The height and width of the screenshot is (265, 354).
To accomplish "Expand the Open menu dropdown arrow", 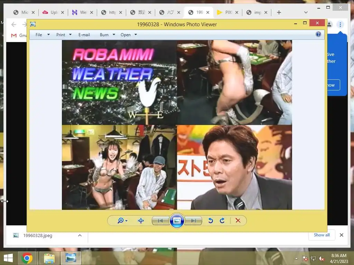I will [x=136, y=35].
